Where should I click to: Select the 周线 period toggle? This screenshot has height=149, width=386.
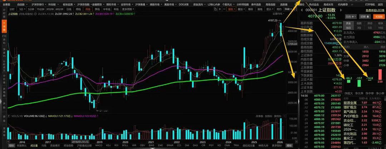pos(78,9)
